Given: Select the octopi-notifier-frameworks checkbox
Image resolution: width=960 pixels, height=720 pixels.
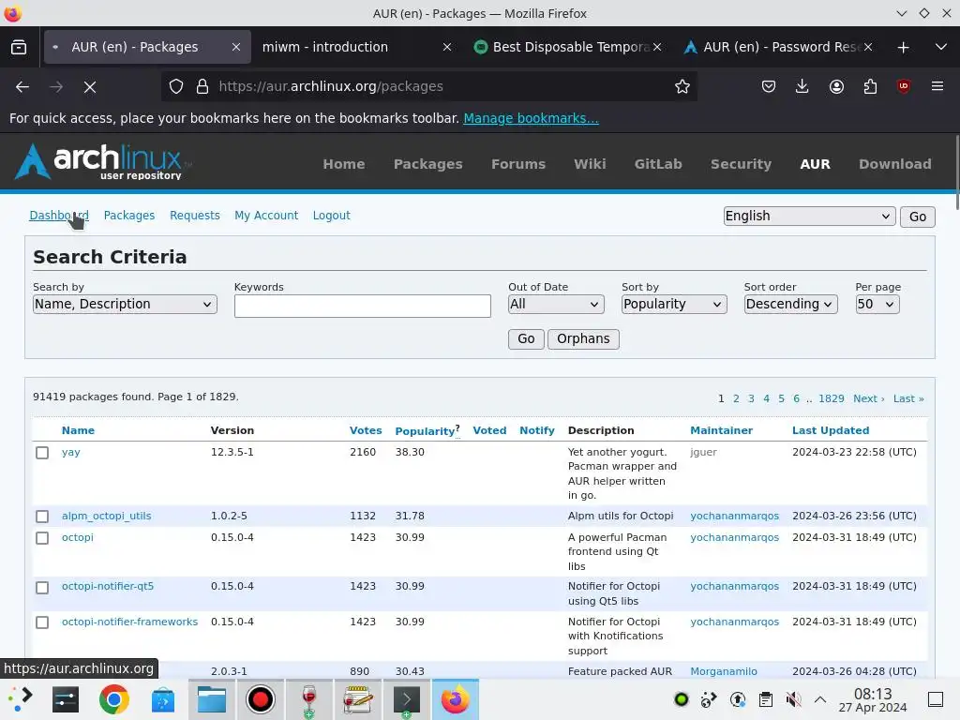Looking at the screenshot, I should click(x=42, y=622).
